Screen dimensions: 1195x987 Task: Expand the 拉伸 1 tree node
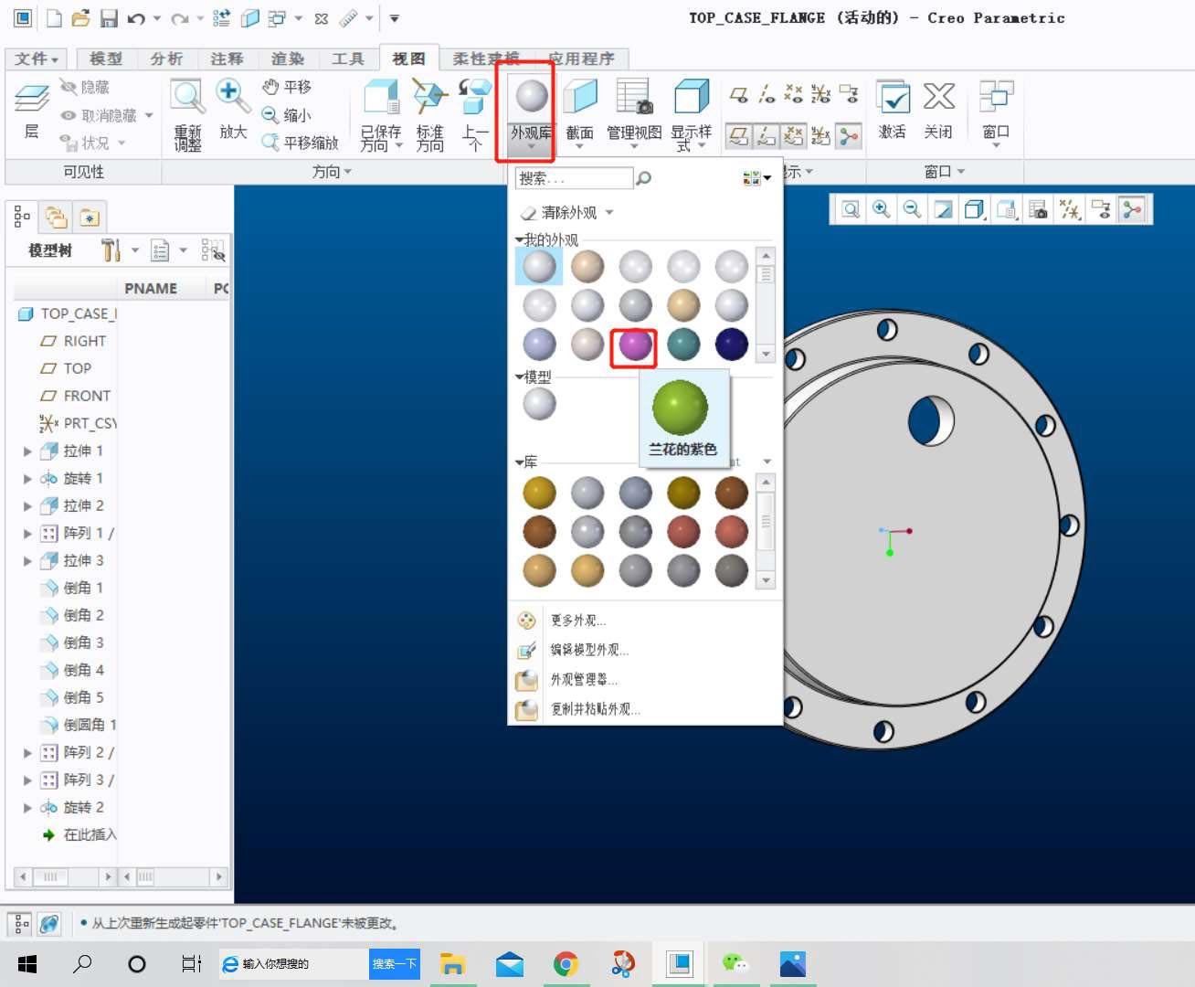pos(27,451)
